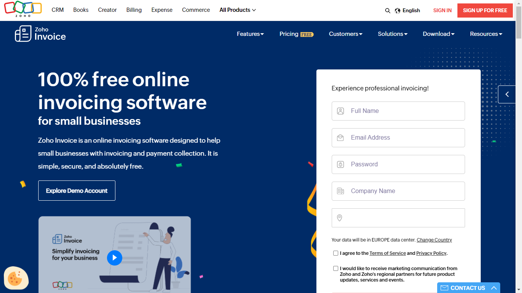Click the Zoho logo in top bar
The width and height of the screenshot is (522, 293).
pos(23,9)
